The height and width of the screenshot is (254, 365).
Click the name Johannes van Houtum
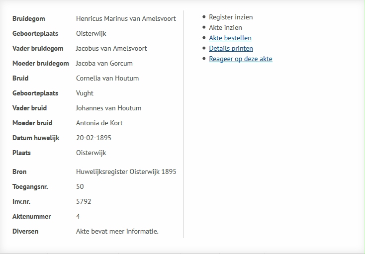coord(108,108)
